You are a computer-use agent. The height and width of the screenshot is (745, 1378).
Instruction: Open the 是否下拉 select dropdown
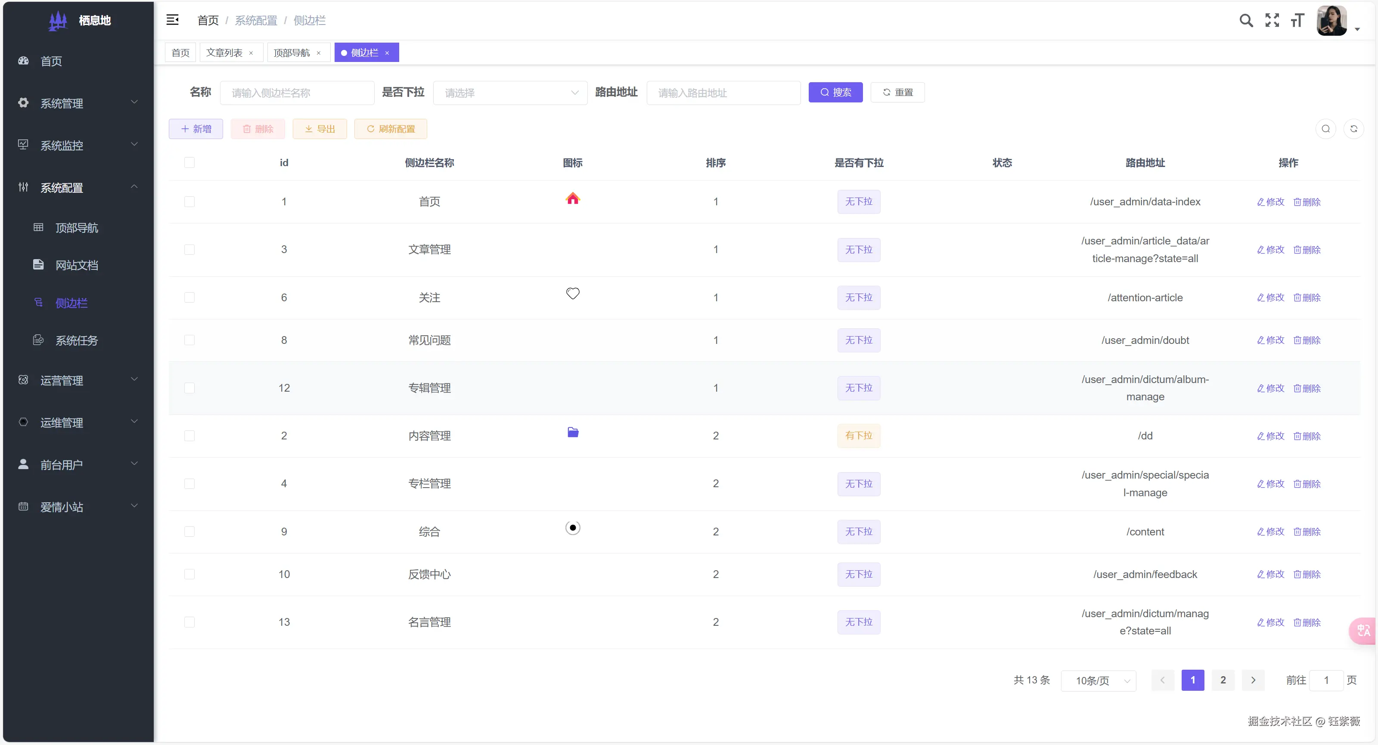[x=510, y=93]
